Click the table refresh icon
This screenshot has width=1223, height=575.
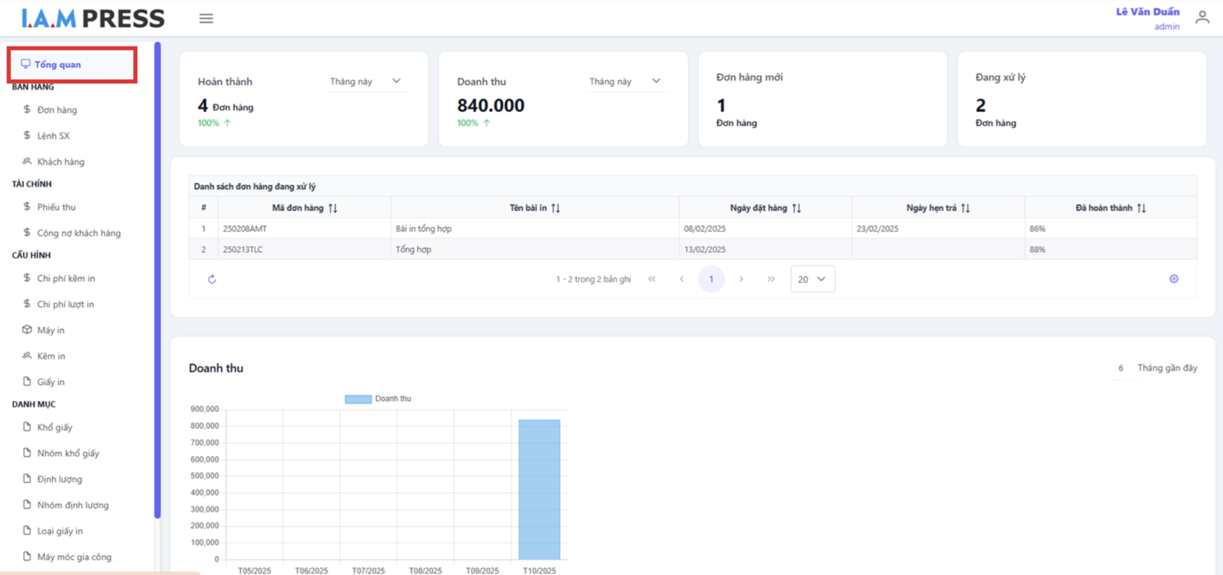tap(212, 279)
